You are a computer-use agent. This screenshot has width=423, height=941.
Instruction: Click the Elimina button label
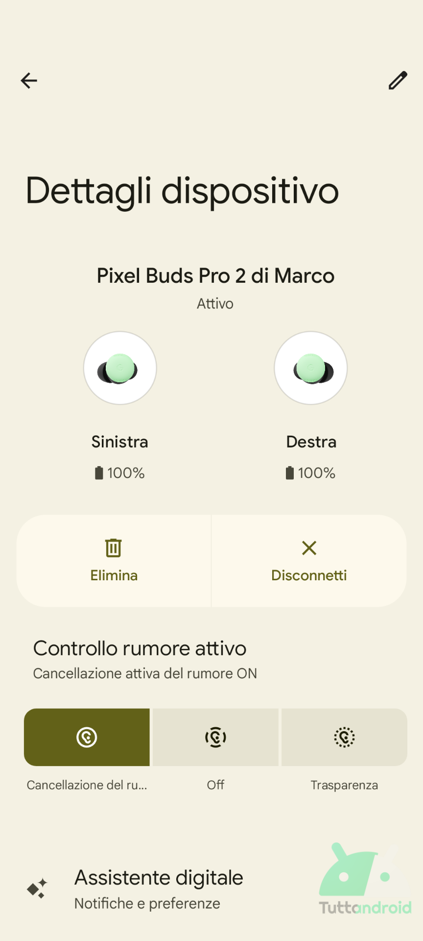[x=114, y=575]
